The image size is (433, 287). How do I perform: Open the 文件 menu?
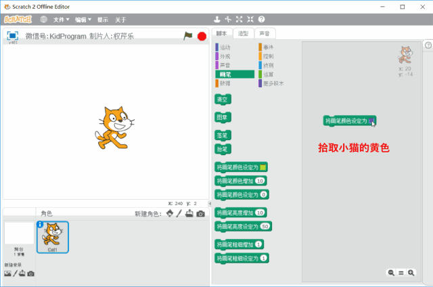(62, 20)
